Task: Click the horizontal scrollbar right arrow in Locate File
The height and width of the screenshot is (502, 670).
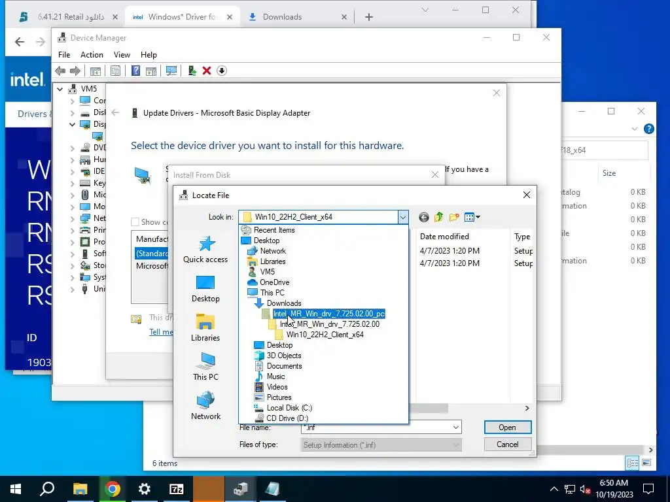Action: [527, 408]
